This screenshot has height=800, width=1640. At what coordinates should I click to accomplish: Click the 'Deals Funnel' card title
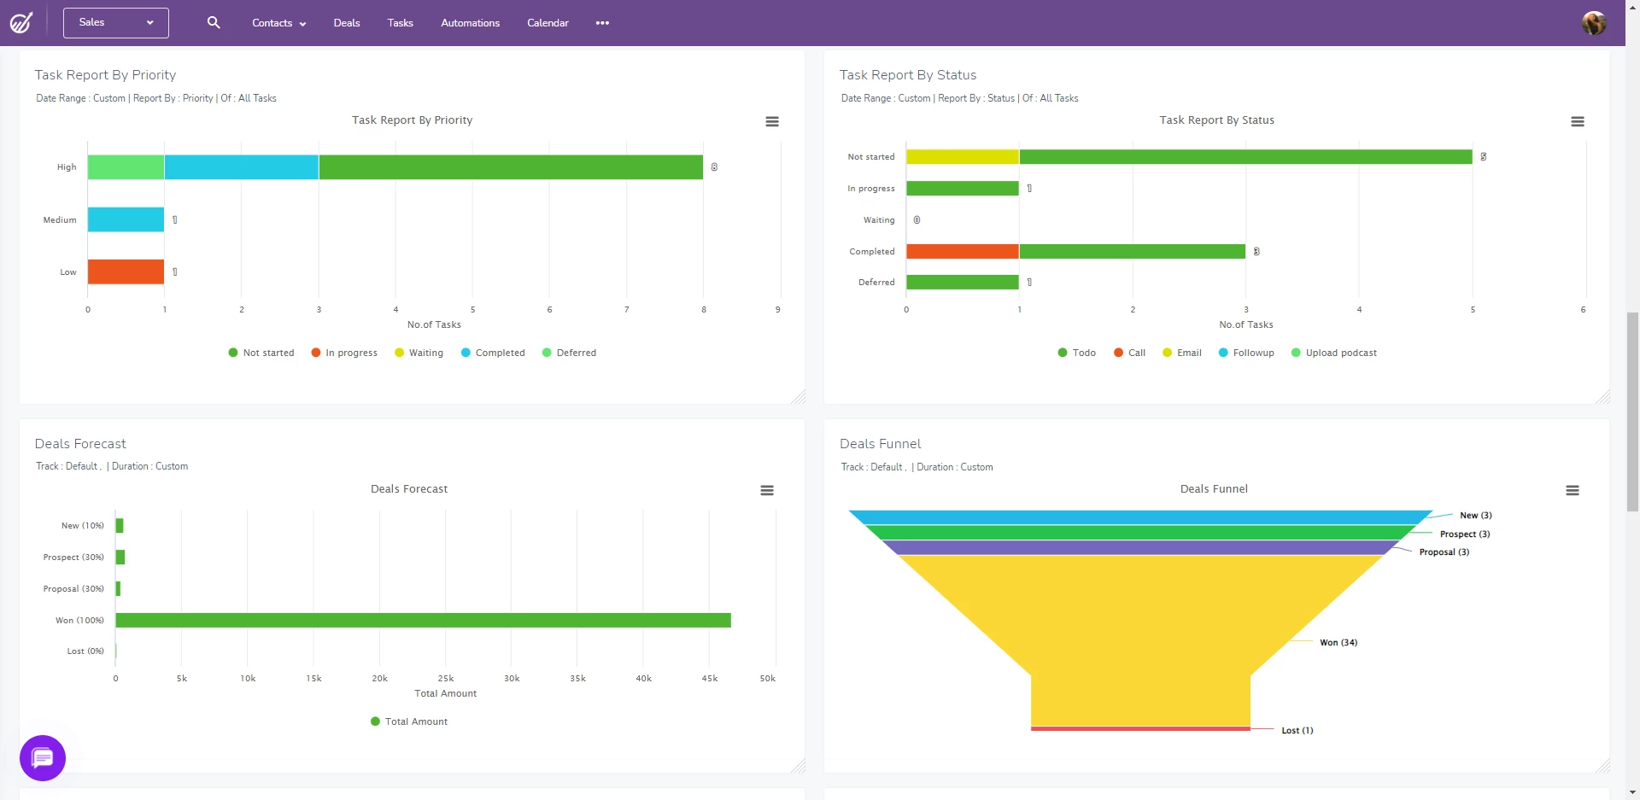[x=881, y=444]
